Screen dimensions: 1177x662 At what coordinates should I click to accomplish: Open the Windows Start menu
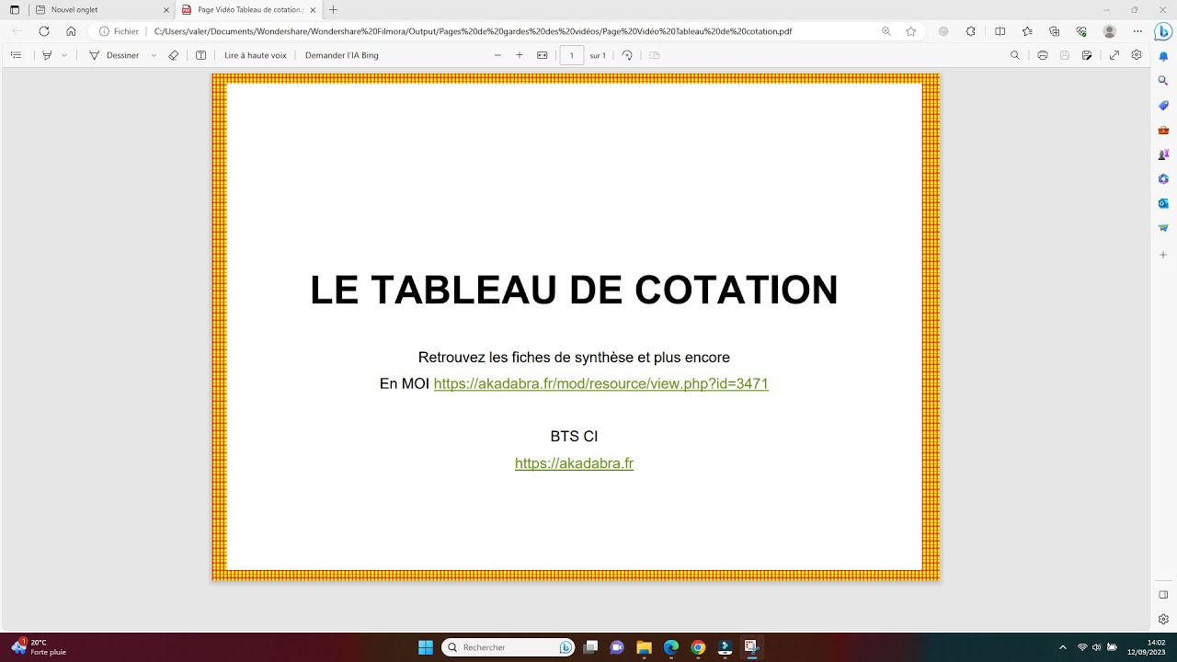point(426,647)
